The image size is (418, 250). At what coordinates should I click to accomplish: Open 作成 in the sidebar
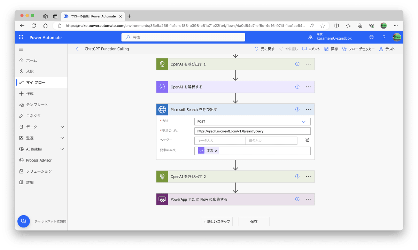tap(41, 94)
